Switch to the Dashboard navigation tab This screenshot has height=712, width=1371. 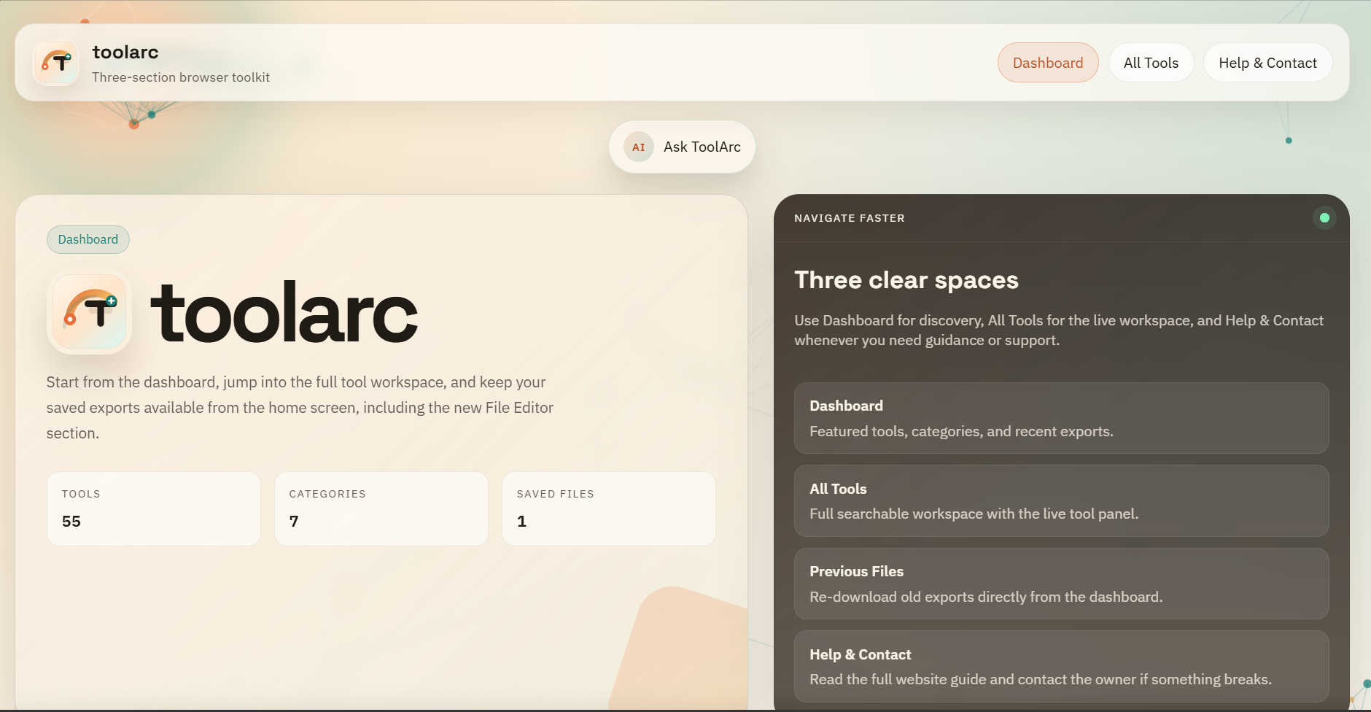click(1047, 63)
